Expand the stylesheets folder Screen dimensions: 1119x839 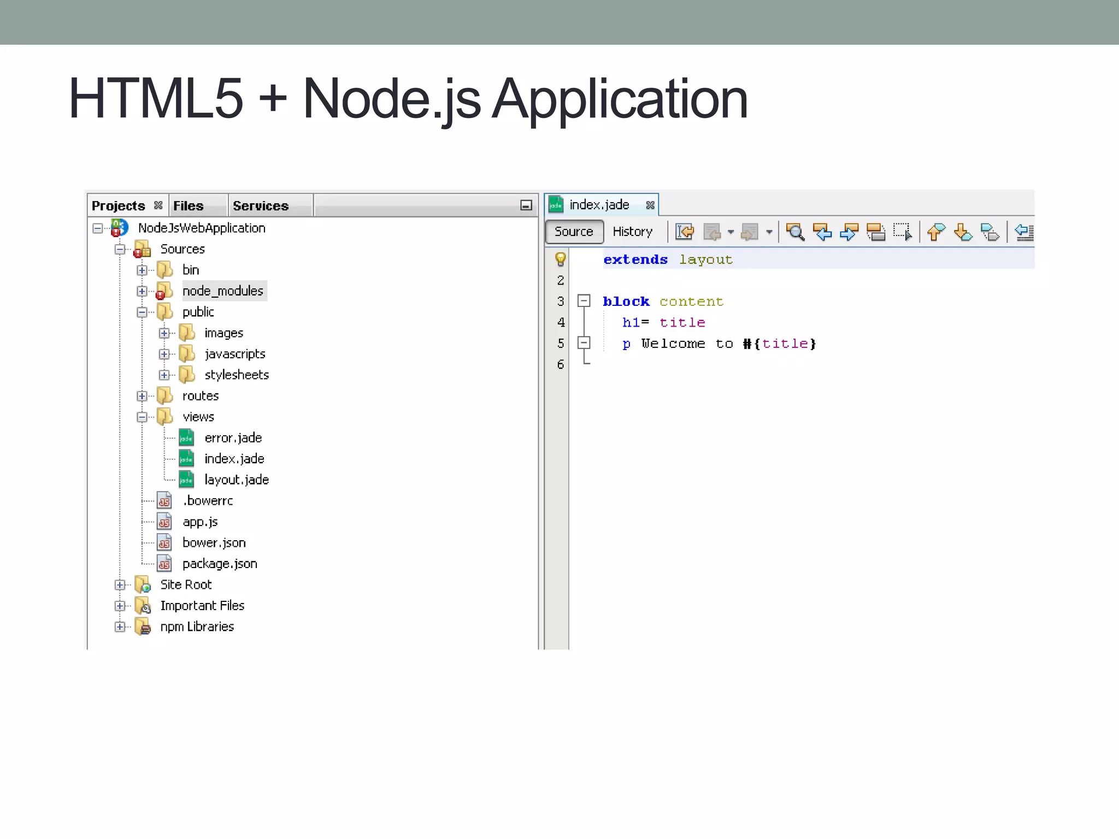(164, 375)
